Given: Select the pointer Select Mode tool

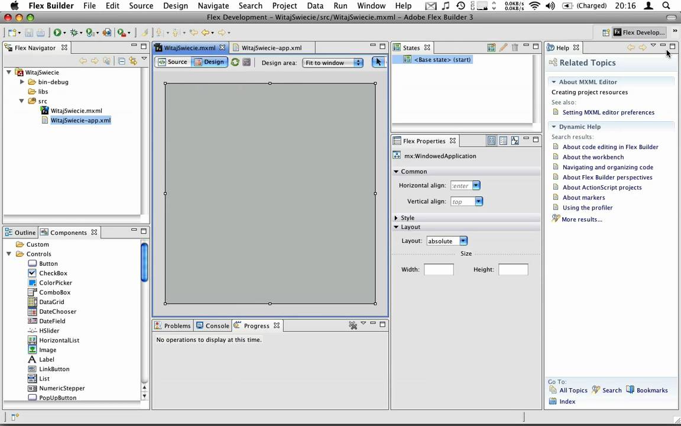Looking at the screenshot, I should (x=378, y=62).
